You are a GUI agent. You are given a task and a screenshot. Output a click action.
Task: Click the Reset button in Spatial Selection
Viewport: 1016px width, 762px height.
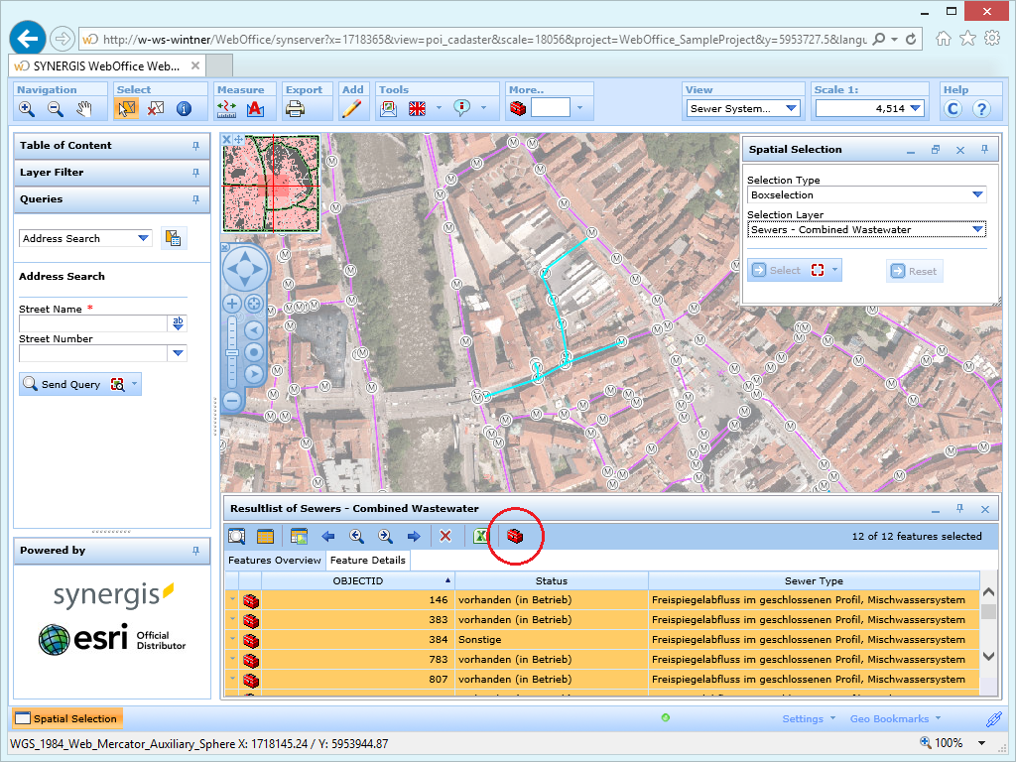(914, 270)
